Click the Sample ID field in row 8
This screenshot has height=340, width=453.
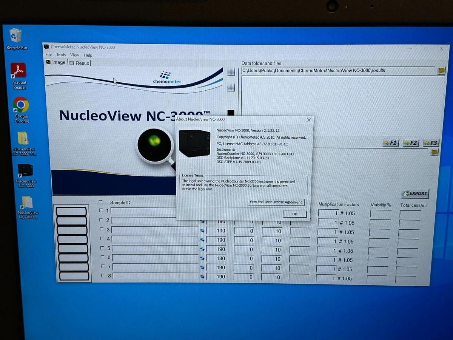point(156,277)
